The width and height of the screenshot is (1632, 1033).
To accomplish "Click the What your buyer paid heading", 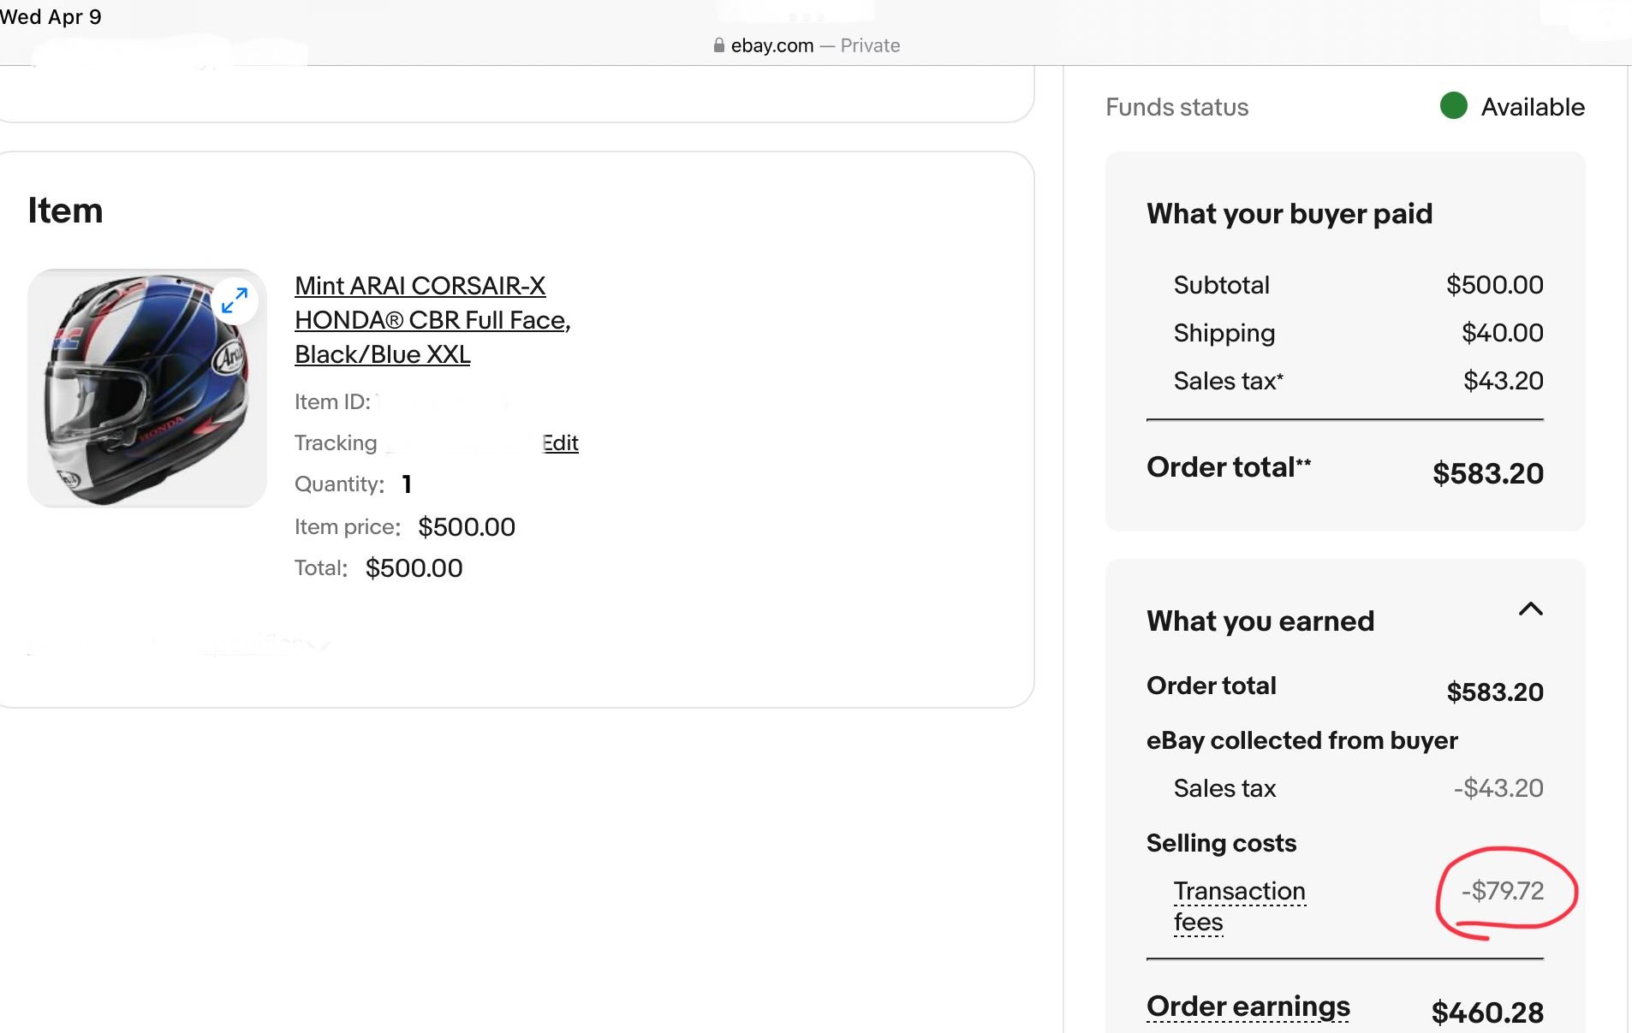I will [x=1289, y=213].
